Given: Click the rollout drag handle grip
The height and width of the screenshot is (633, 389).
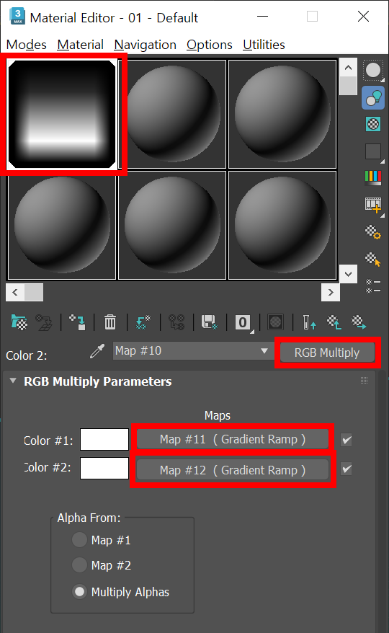Looking at the screenshot, I should pos(364,380).
